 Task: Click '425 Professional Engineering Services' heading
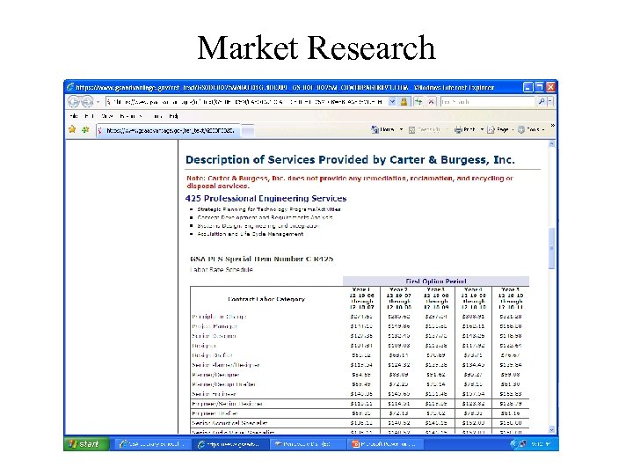(266, 198)
